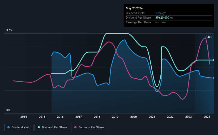Click the blue Dividend Yield legend dot
The width and height of the screenshot is (218, 135).
pyautogui.click(x=8, y=127)
